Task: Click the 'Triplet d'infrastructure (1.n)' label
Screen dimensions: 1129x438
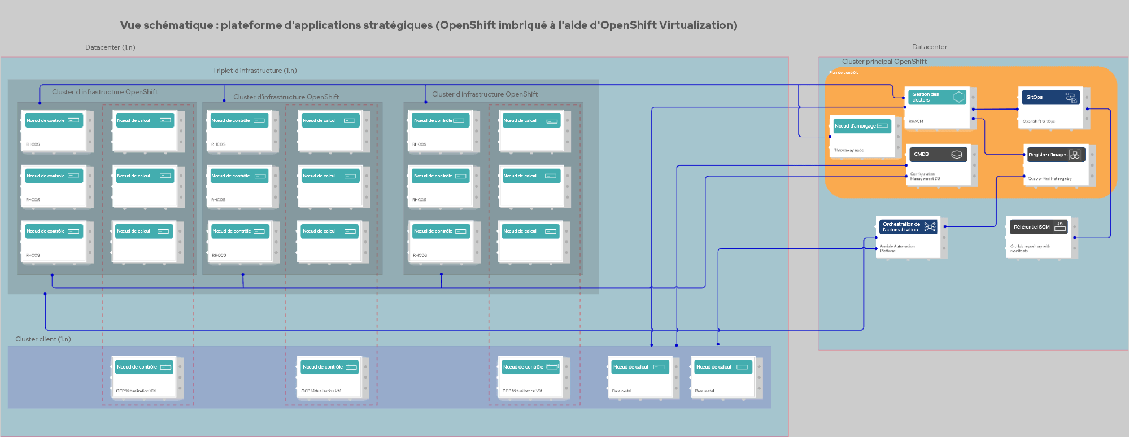Action: click(x=255, y=71)
